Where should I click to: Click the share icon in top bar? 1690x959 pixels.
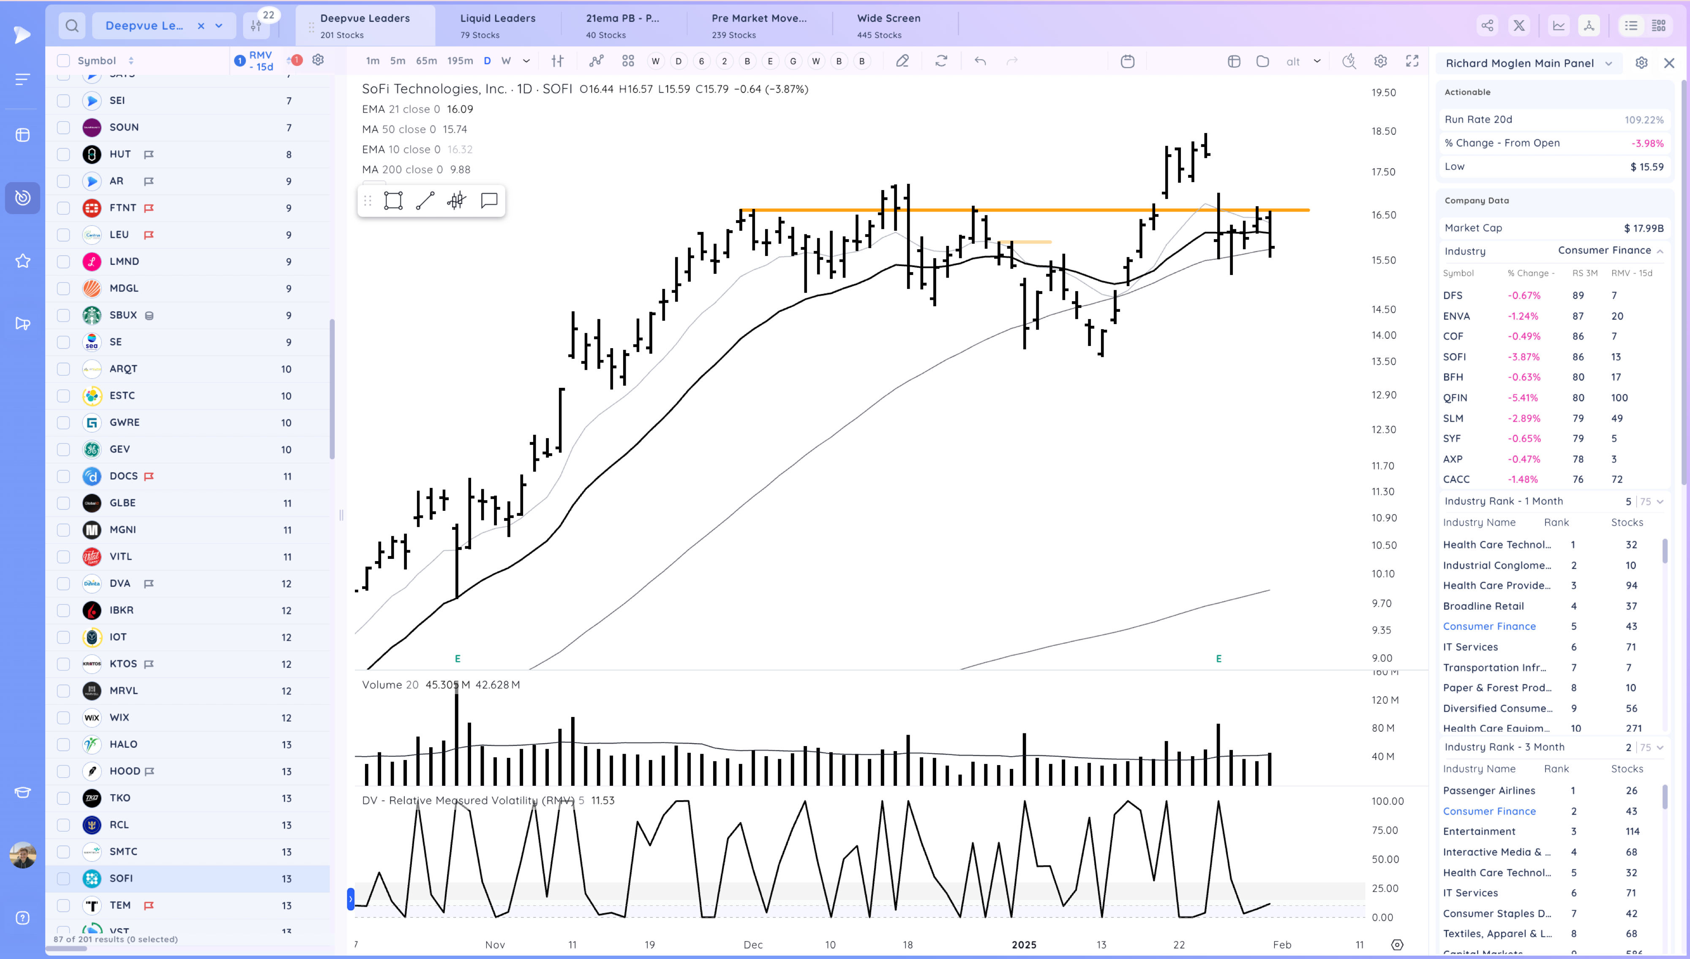1487,26
